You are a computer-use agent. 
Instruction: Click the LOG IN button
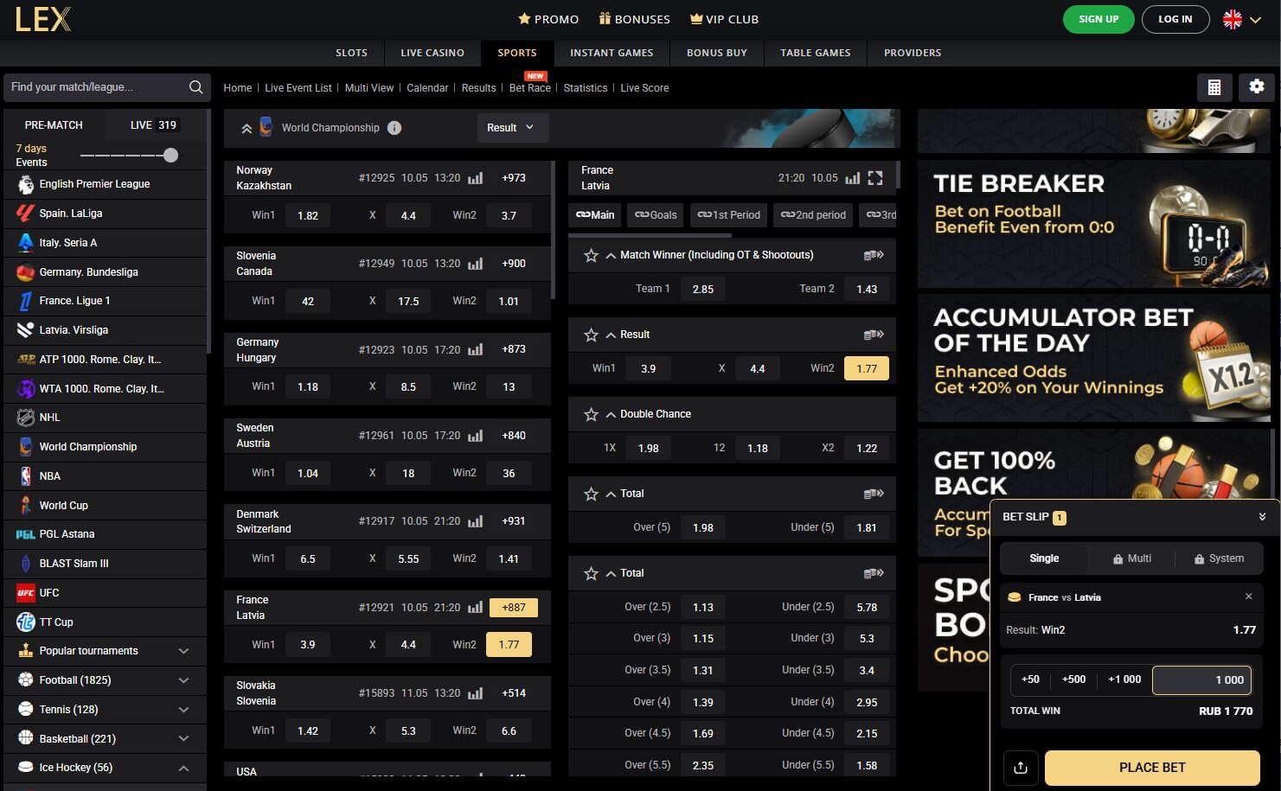tap(1175, 19)
